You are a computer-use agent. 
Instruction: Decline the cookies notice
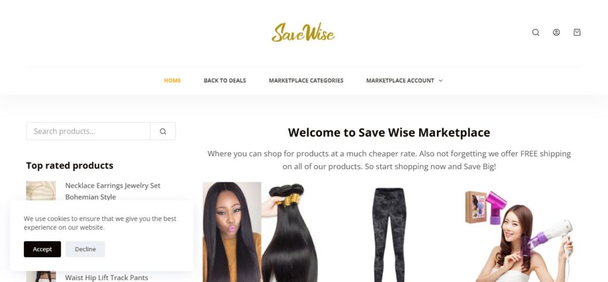click(x=85, y=249)
